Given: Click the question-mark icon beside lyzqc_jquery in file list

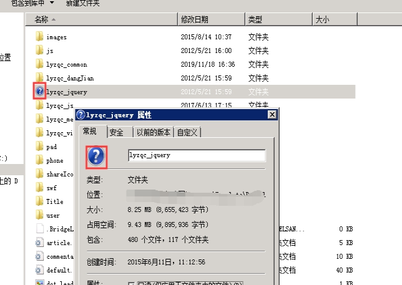Looking at the screenshot, I should coord(39,91).
